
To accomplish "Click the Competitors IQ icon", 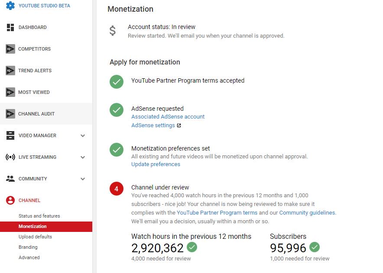I will tap(10, 49).
